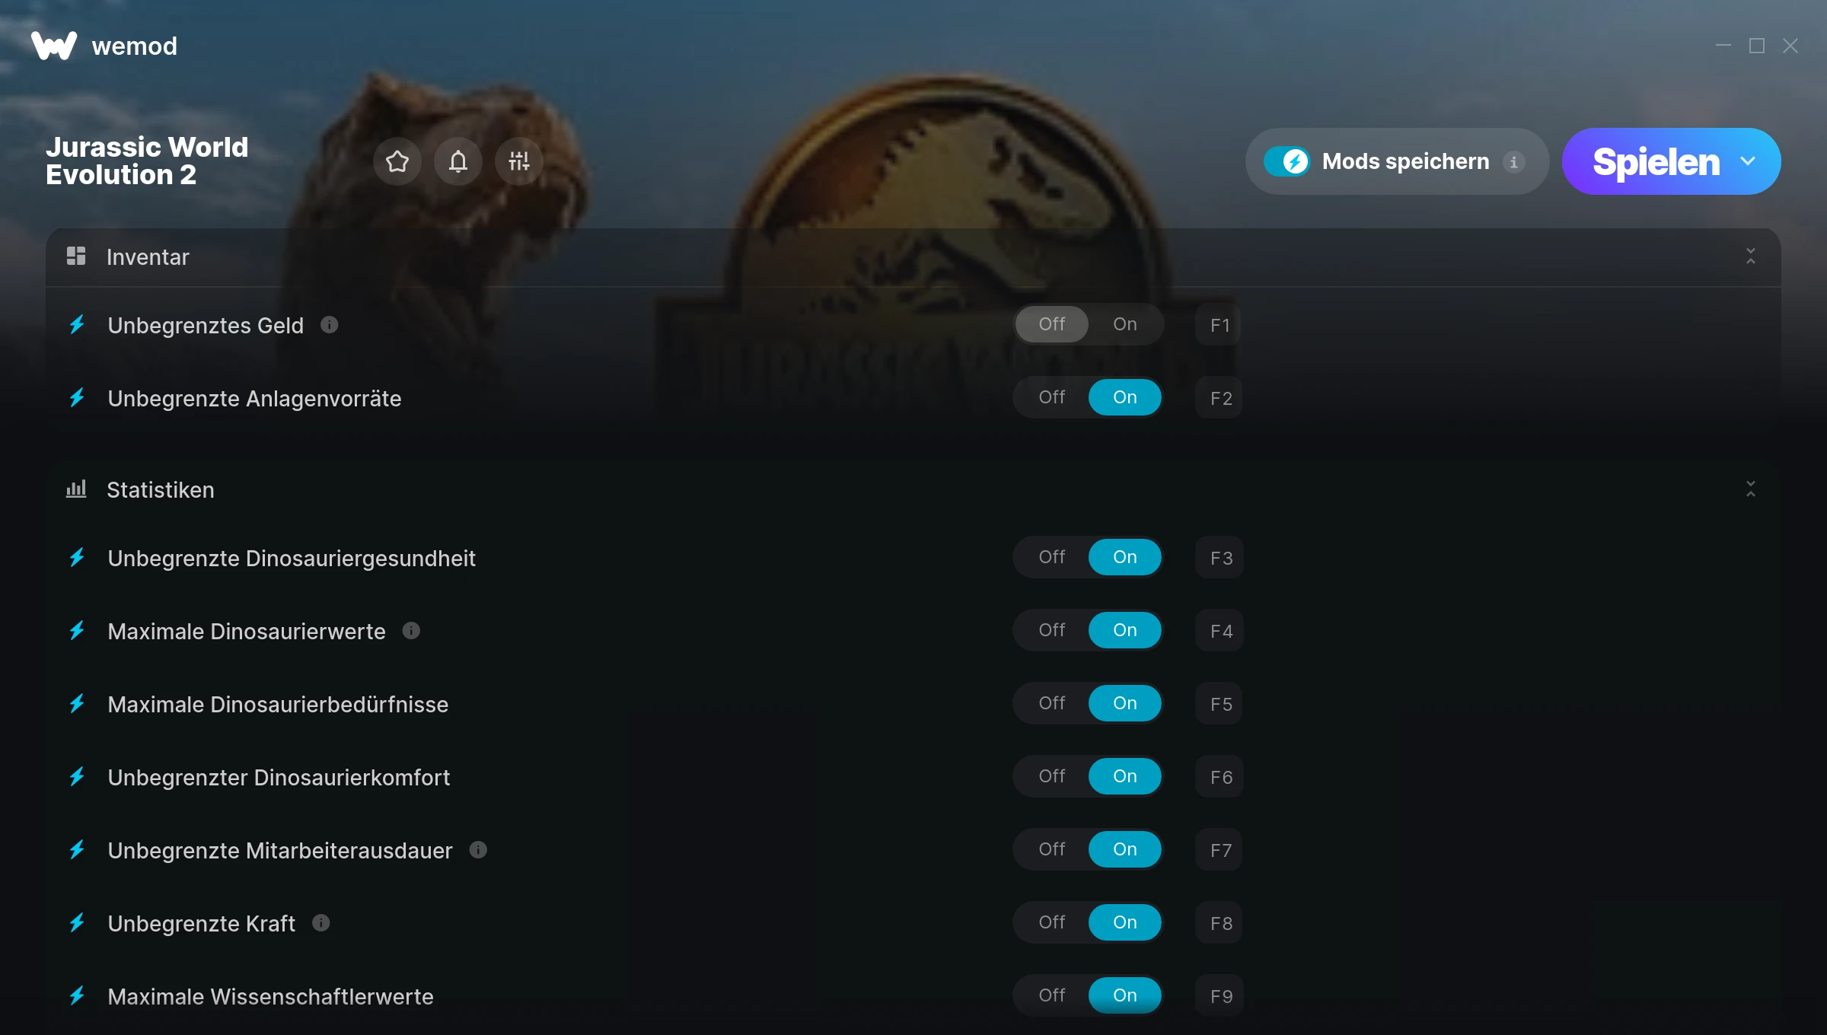Image resolution: width=1827 pixels, height=1035 pixels.
Task: Show info for Unbegrenzte Mitarbeiterausdauer
Action: (478, 850)
